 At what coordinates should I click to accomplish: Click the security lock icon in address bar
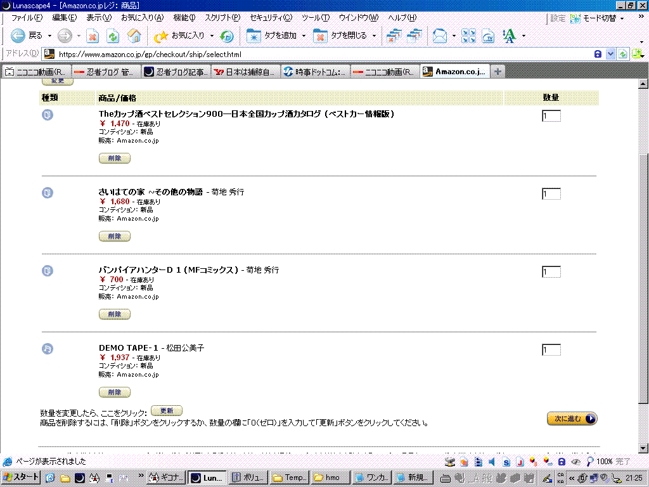coord(597,55)
